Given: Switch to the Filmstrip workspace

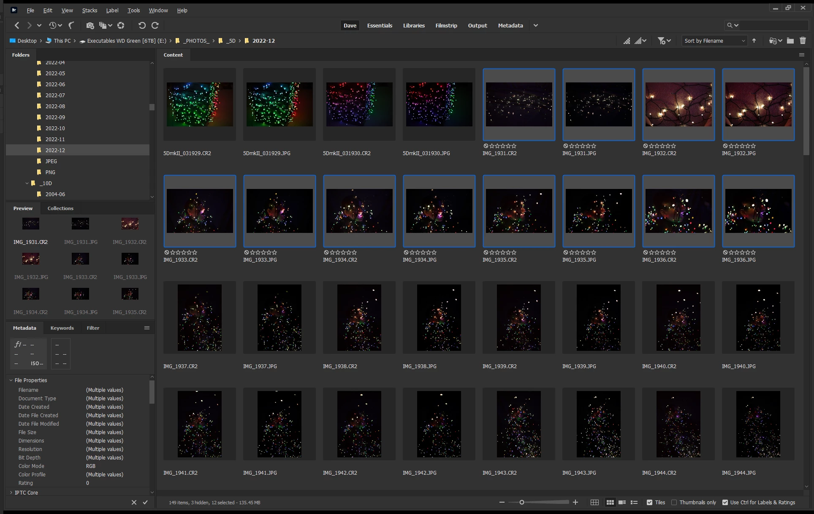Looking at the screenshot, I should coord(446,25).
